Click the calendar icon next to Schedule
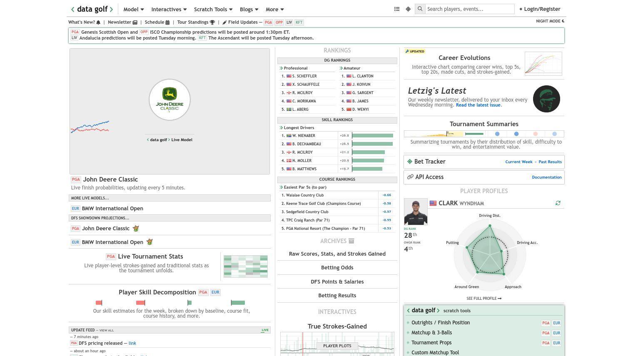Image resolution: width=633 pixels, height=356 pixels. pos(167,22)
